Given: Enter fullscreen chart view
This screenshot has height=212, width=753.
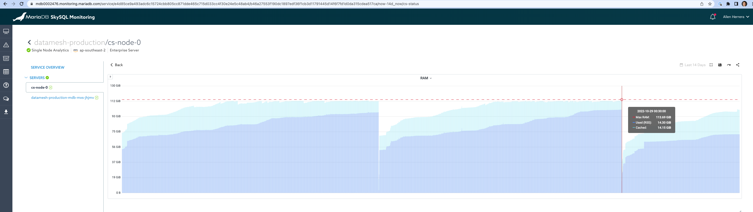Looking at the screenshot, I should [x=711, y=65].
